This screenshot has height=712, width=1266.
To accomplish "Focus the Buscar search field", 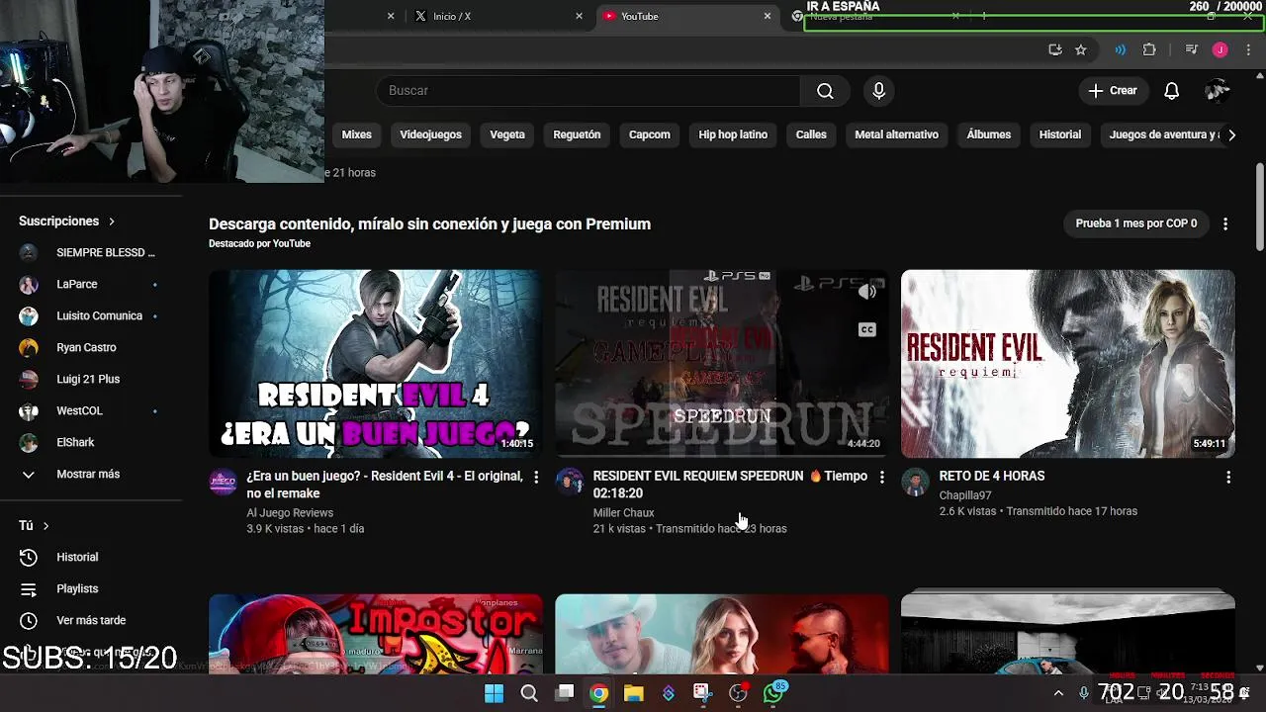I will pos(588,91).
